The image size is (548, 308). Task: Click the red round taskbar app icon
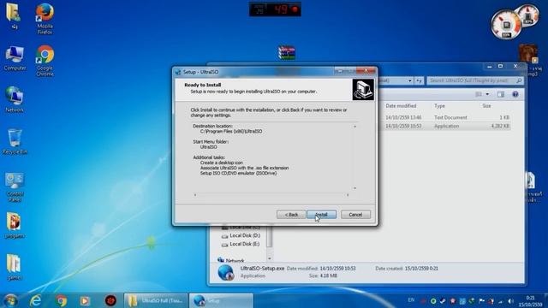pos(110,300)
